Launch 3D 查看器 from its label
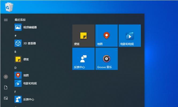The width and height of the screenshot is (178, 107). click(30, 43)
